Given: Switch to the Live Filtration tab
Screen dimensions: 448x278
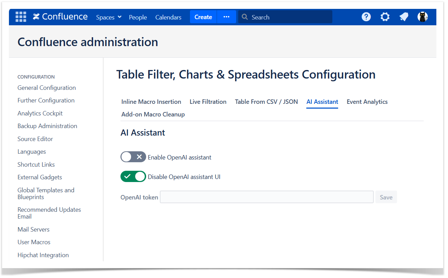Looking at the screenshot, I should pos(208,102).
